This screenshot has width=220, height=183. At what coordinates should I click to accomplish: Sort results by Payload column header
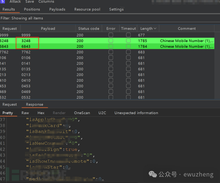[48, 28]
